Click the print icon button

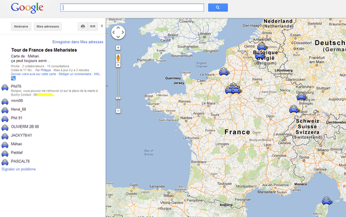click(82, 26)
